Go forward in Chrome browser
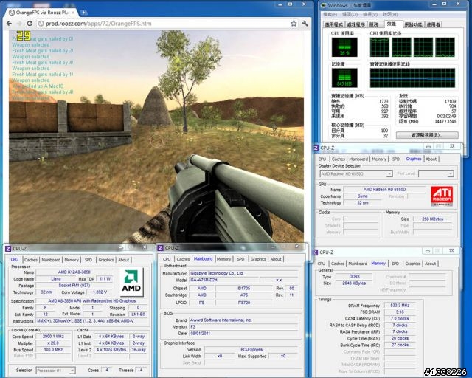Screen dimensions: 472x378 click(x=19, y=24)
